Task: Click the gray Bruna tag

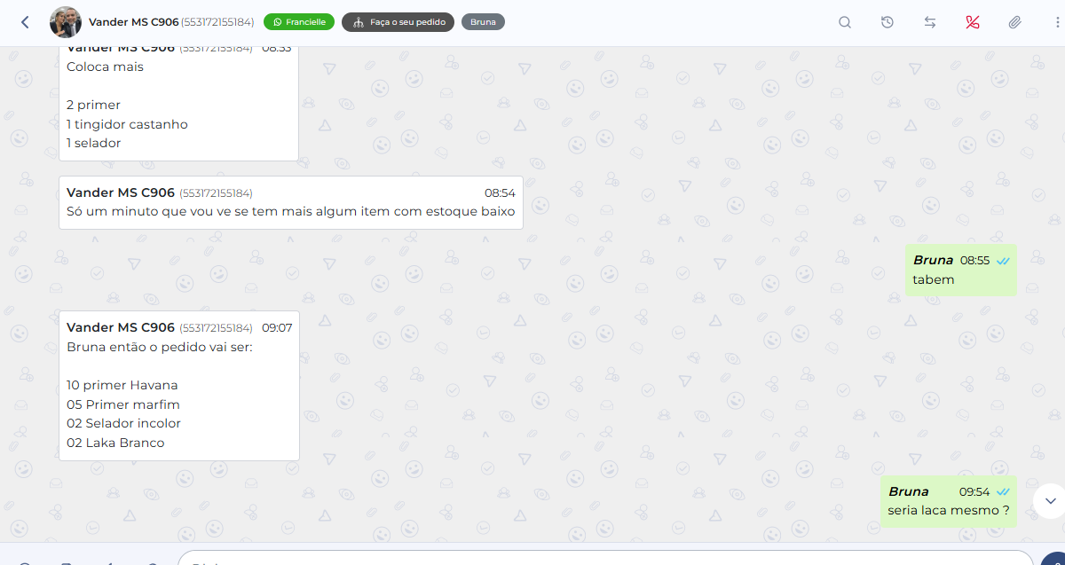Action: 483,22
